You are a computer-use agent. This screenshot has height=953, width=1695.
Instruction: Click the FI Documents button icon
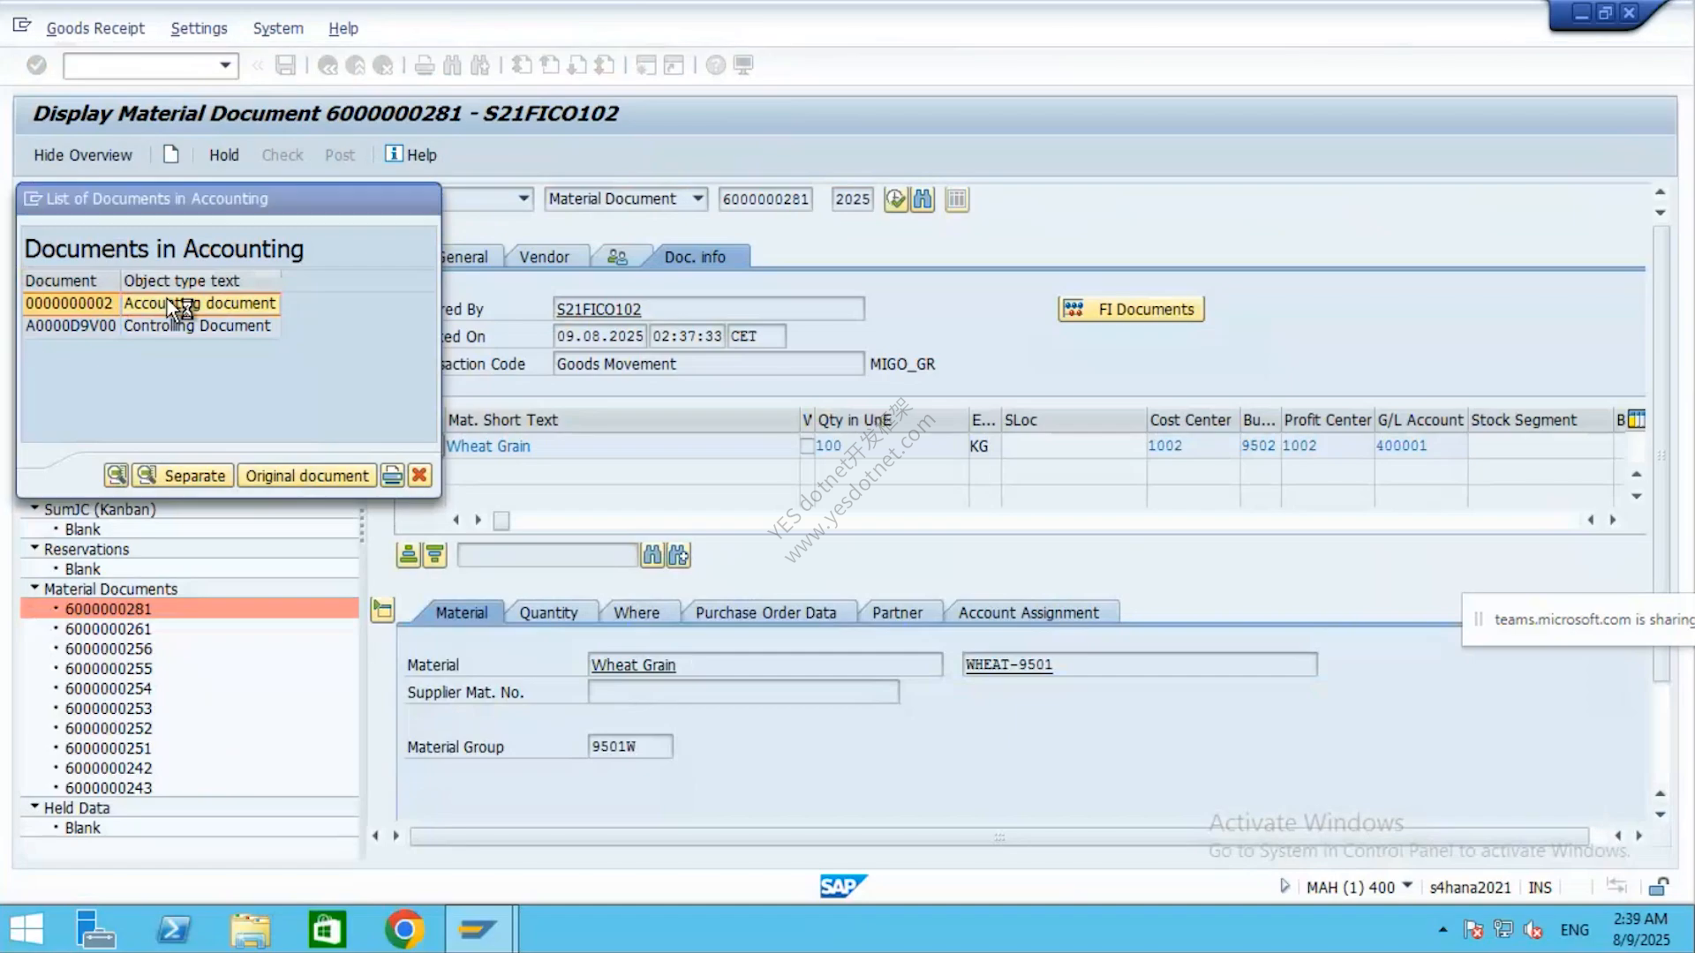[1073, 309]
